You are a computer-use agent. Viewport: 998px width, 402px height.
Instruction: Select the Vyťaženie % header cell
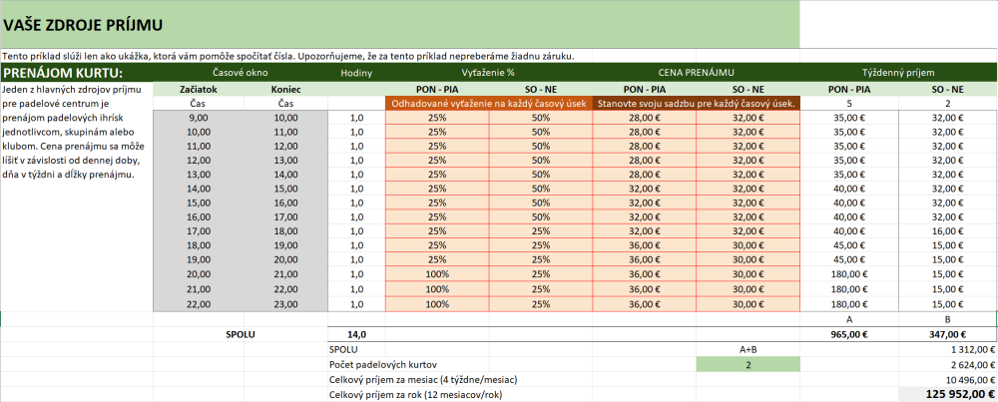488,73
